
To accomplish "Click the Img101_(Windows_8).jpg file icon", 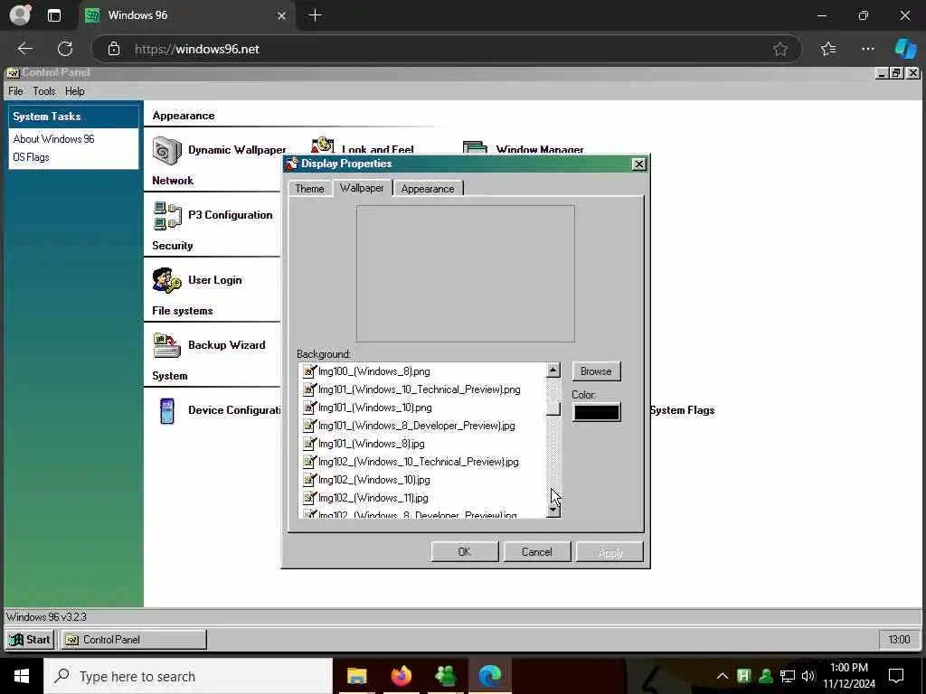I will click(309, 443).
